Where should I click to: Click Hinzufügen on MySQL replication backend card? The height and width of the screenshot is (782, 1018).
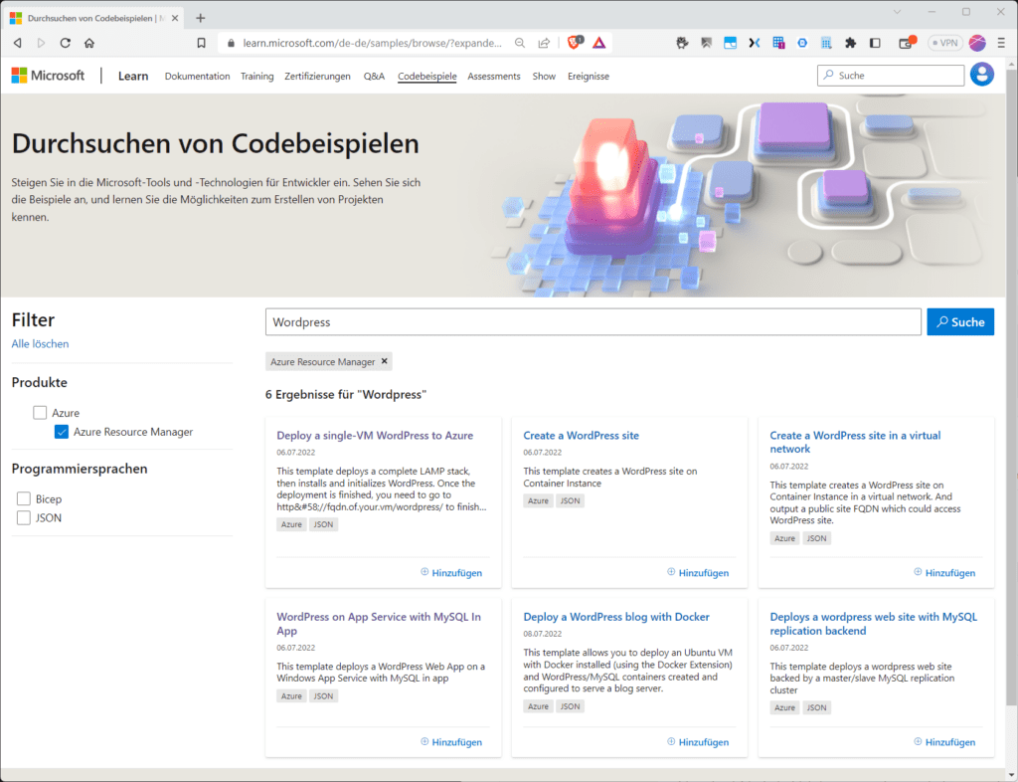944,742
